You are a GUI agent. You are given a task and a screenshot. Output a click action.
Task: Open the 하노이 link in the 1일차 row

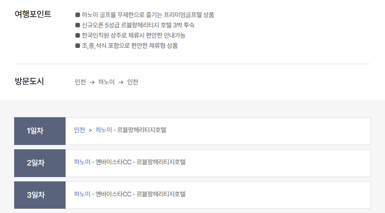pyautogui.click(x=103, y=130)
